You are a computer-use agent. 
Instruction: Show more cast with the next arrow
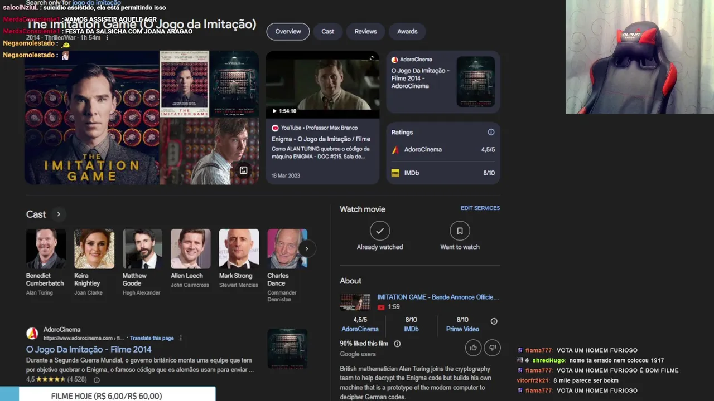point(306,249)
